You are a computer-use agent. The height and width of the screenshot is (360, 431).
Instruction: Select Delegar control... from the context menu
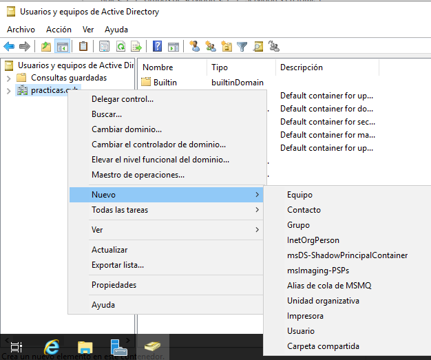[x=167, y=99]
